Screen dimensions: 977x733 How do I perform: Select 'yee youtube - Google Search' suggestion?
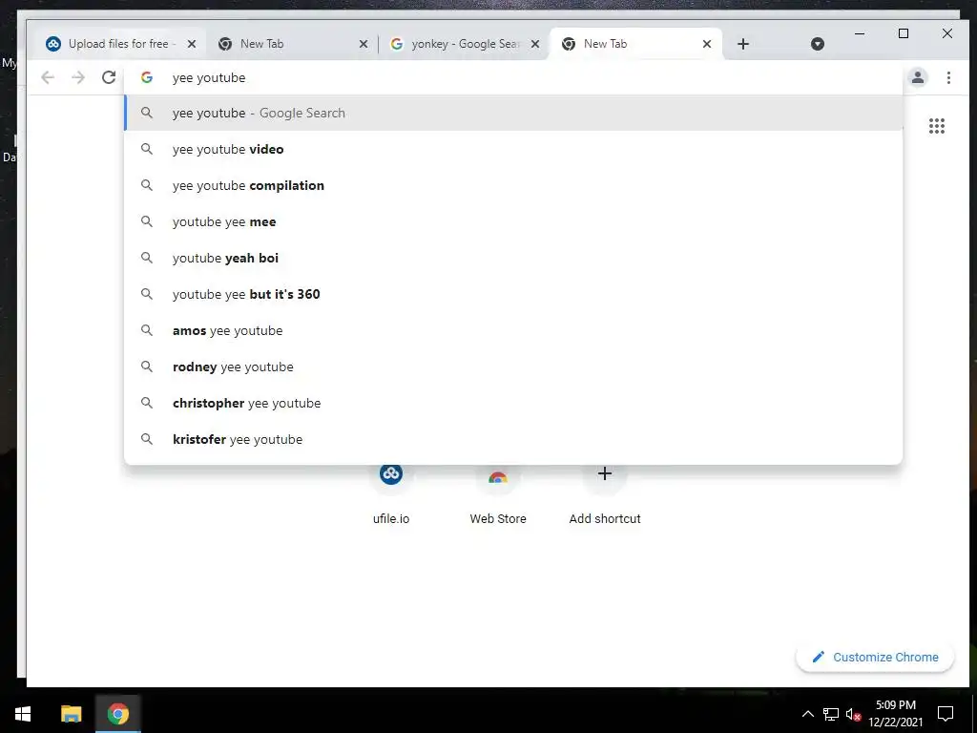[513, 113]
